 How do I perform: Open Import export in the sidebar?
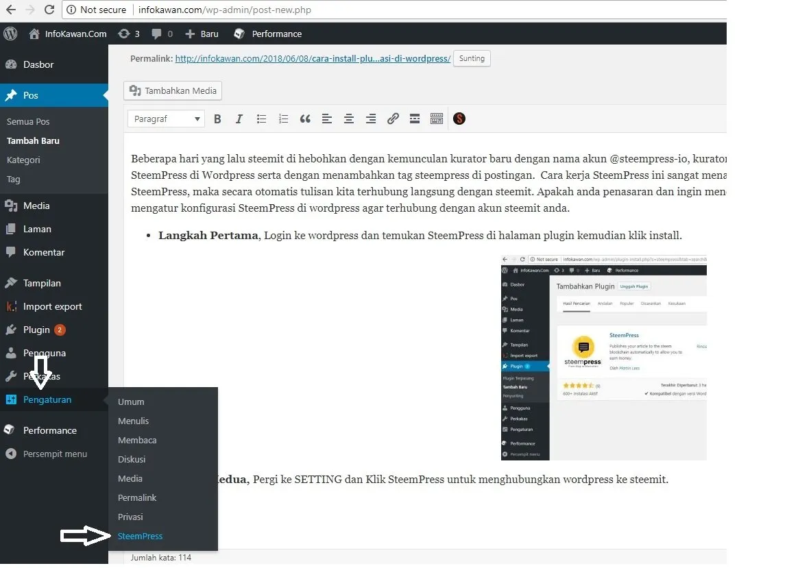point(54,306)
